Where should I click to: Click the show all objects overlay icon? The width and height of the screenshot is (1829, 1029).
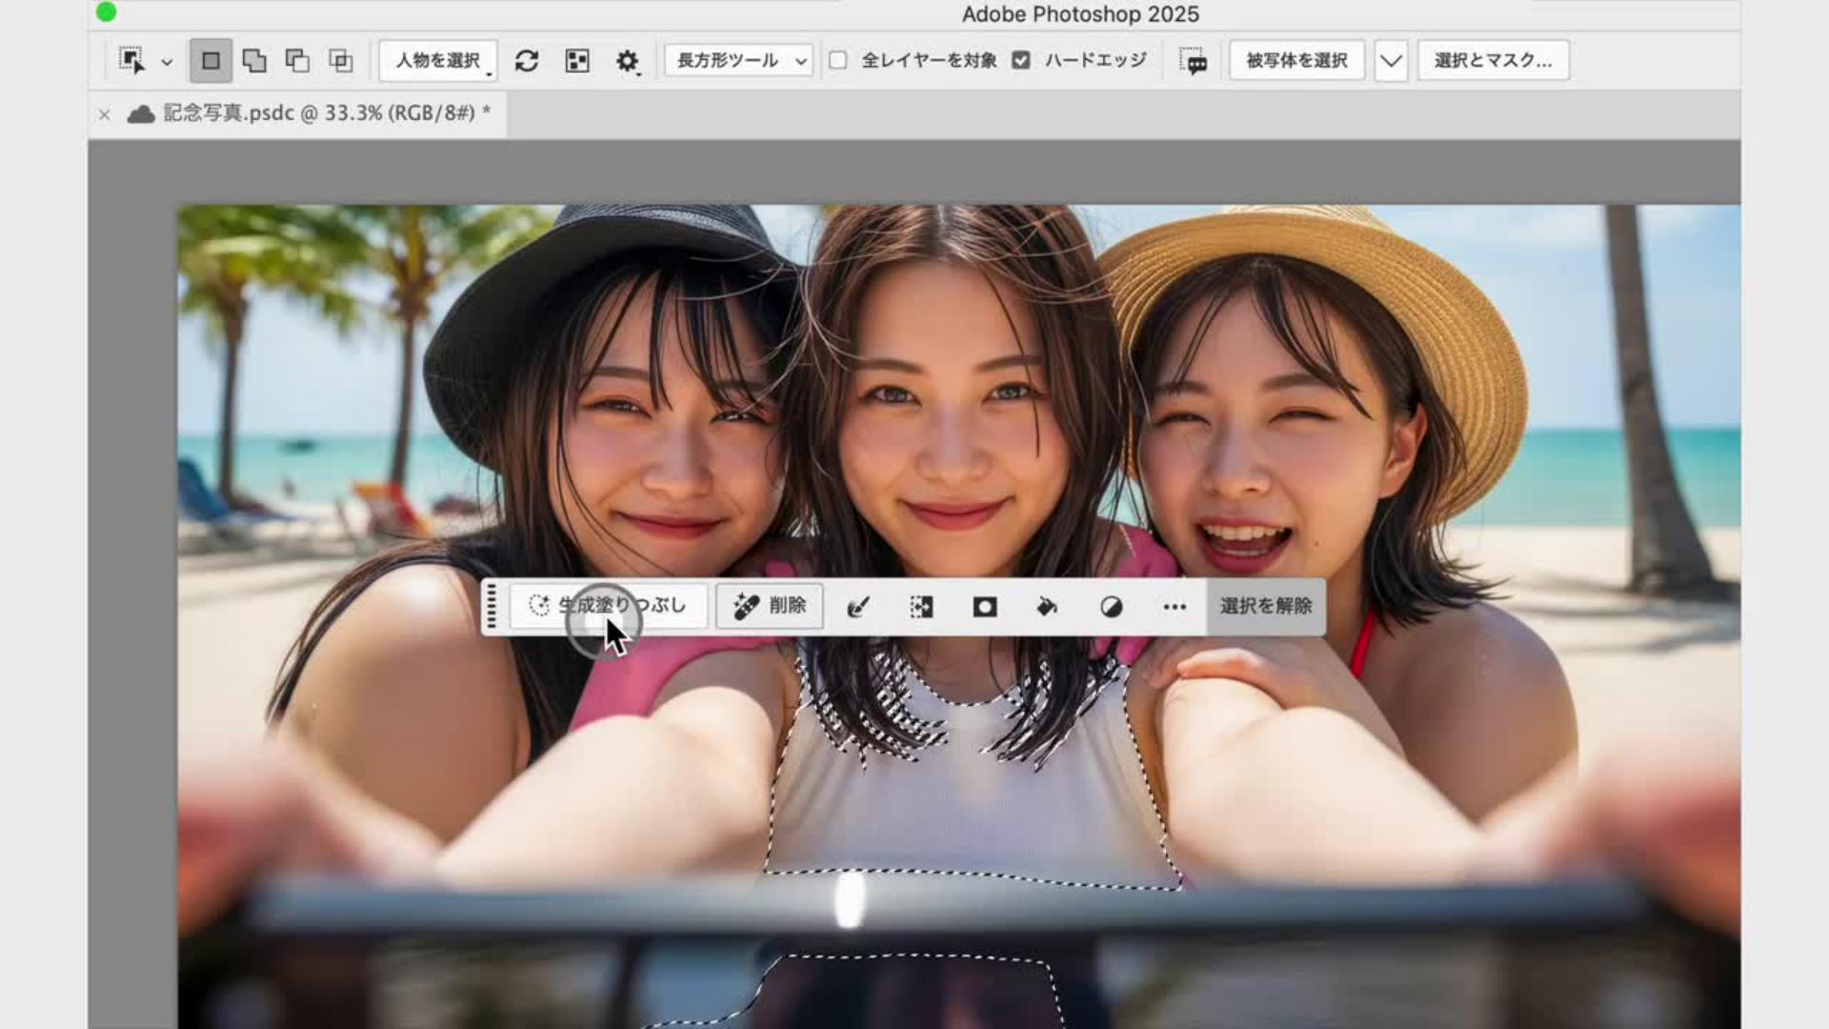[x=577, y=61]
